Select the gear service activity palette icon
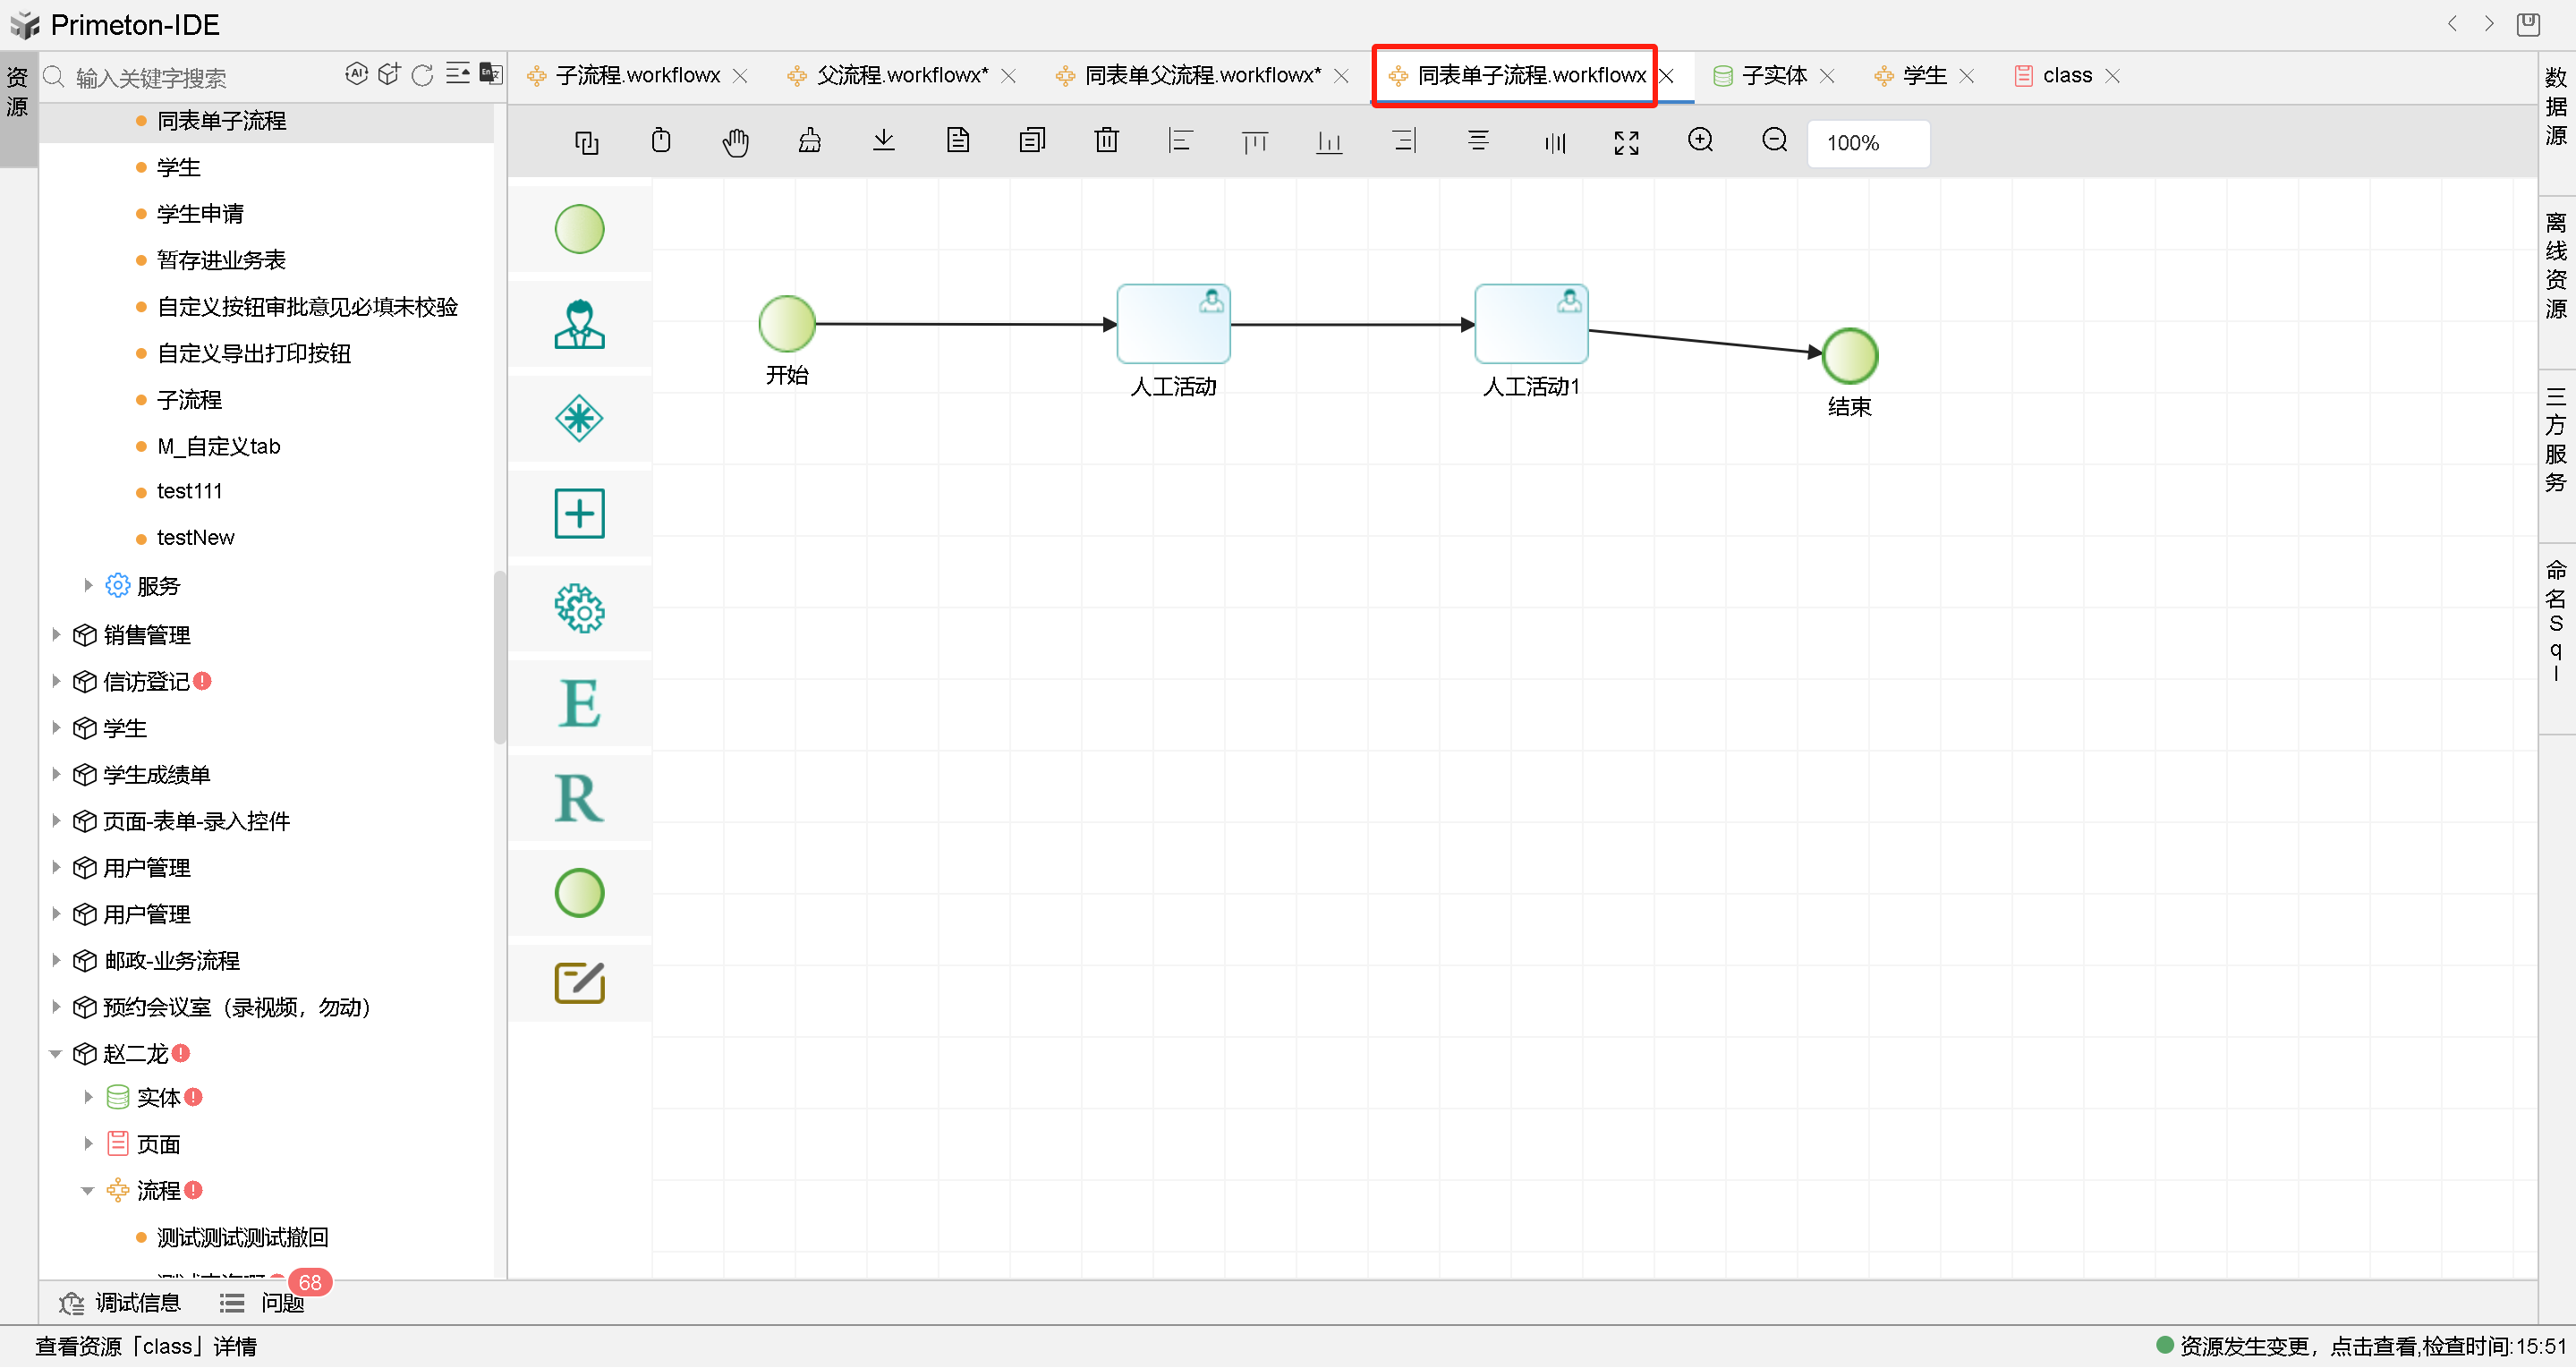This screenshot has width=2576, height=1368. tap(579, 608)
